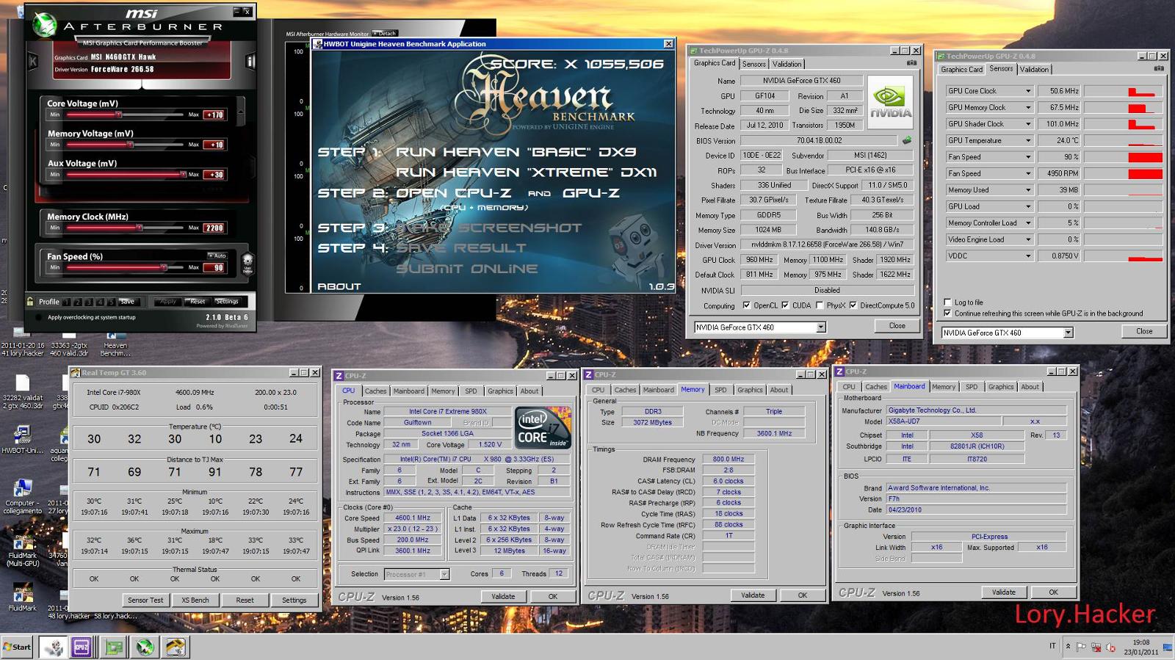Open the VDDC sensor dropdown
Viewport: 1175px width, 660px height.
1028,256
